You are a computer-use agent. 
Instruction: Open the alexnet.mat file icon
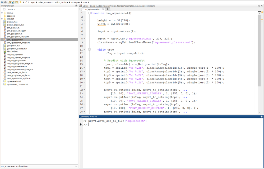coord(5,22)
